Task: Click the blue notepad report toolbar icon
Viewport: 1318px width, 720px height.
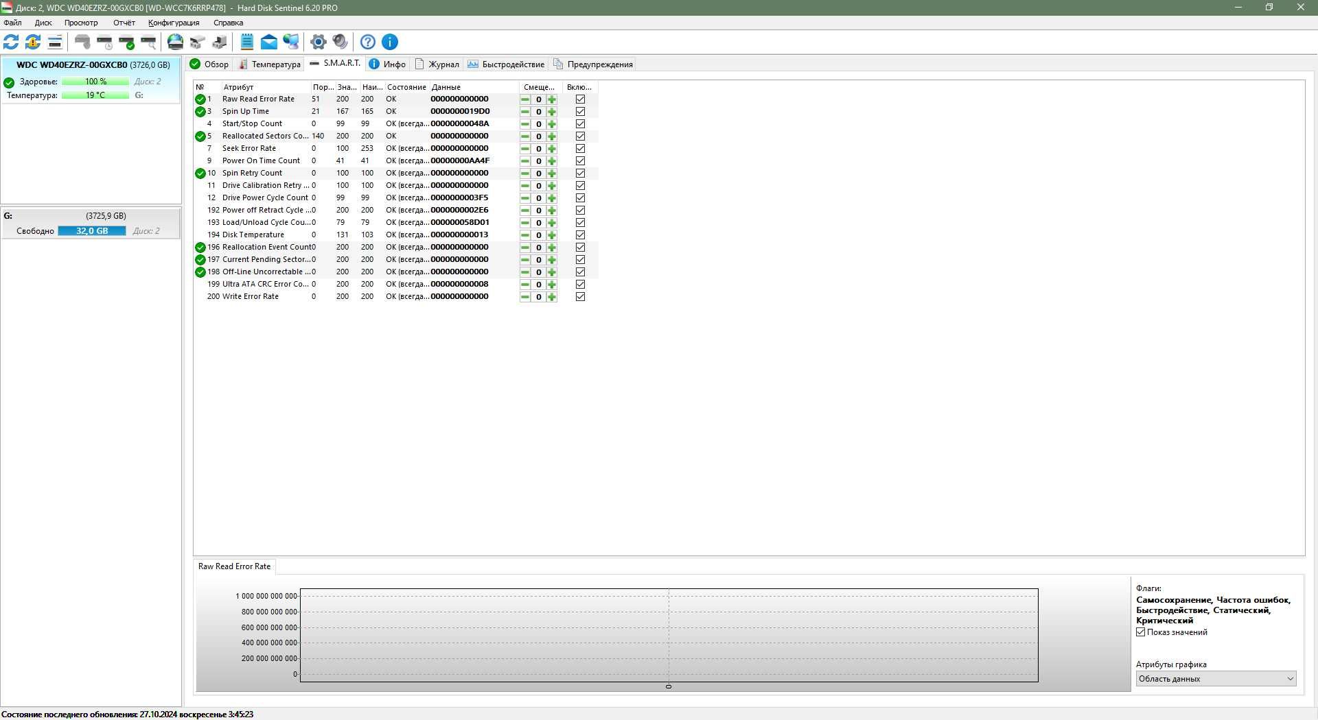Action: [x=247, y=42]
